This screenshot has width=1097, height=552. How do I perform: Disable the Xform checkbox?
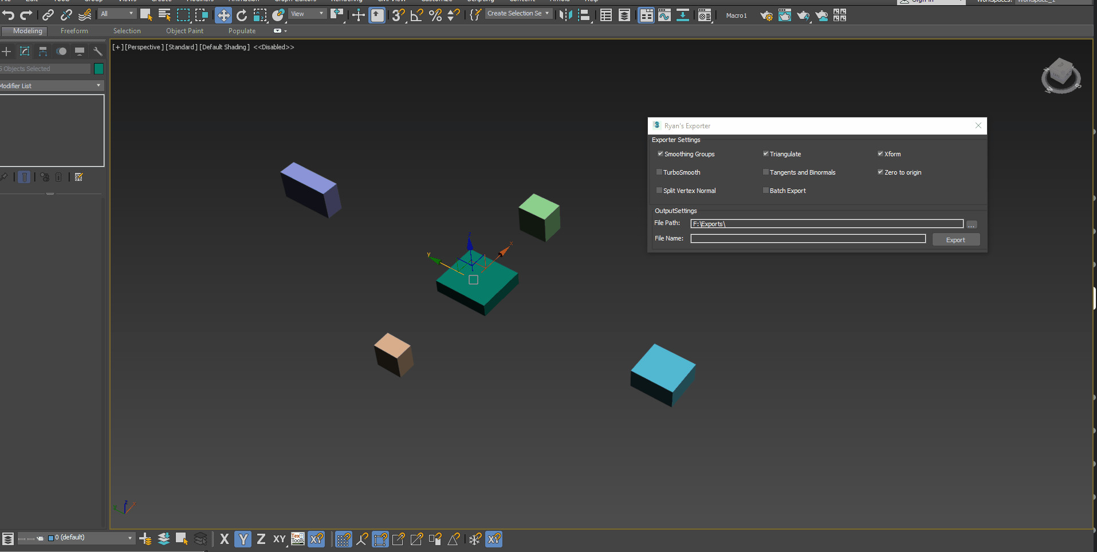880,153
